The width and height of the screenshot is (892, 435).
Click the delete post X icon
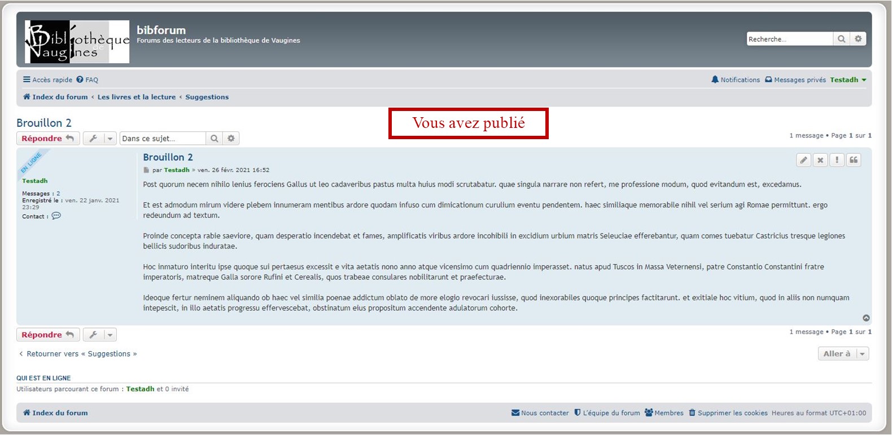pos(820,160)
